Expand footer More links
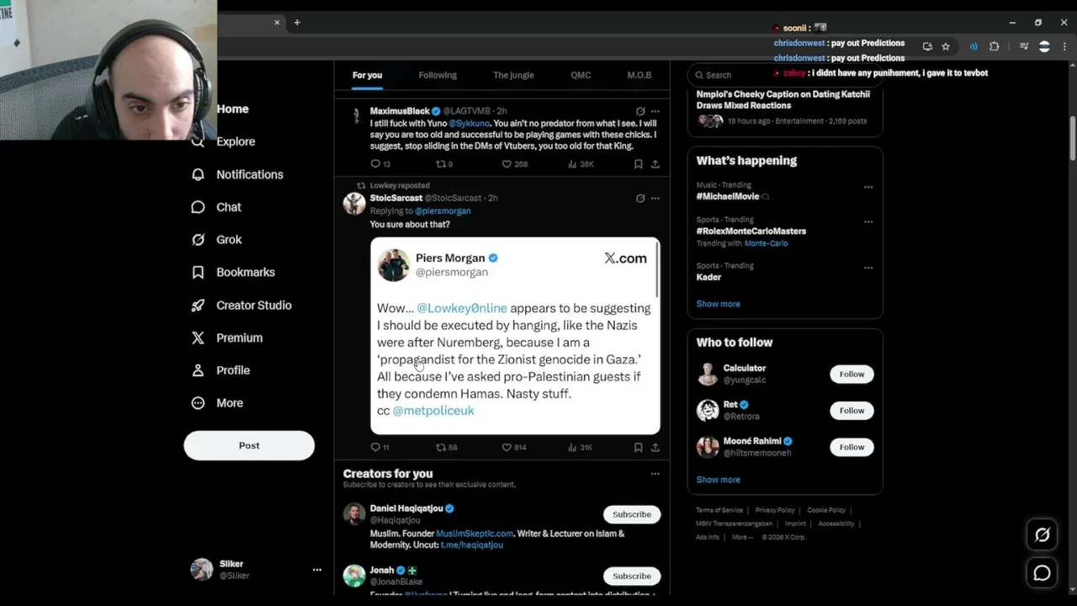 742,537
